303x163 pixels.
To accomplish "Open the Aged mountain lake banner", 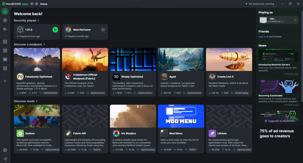I will 181,59.
